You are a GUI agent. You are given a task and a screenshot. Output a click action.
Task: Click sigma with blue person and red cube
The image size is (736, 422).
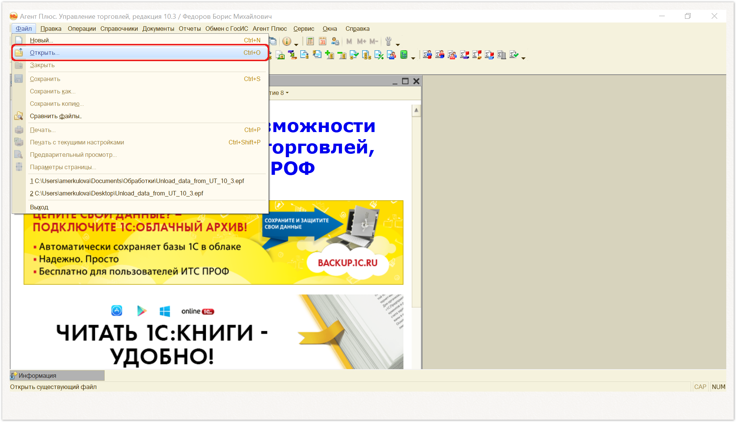(427, 55)
